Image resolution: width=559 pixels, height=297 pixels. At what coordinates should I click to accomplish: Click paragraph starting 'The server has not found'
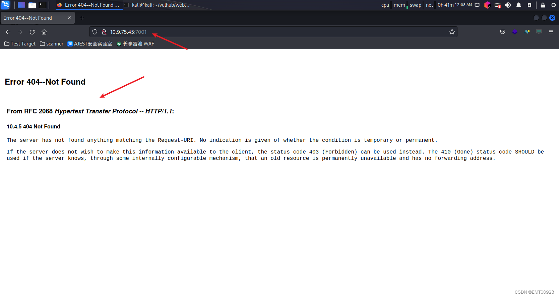point(222,140)
